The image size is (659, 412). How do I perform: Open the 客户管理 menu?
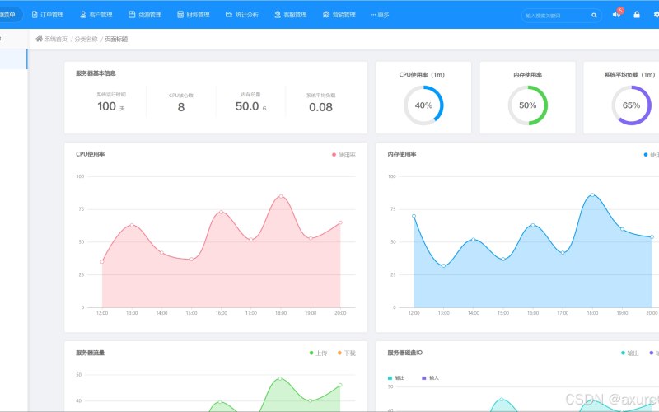(x=96, y=15)
